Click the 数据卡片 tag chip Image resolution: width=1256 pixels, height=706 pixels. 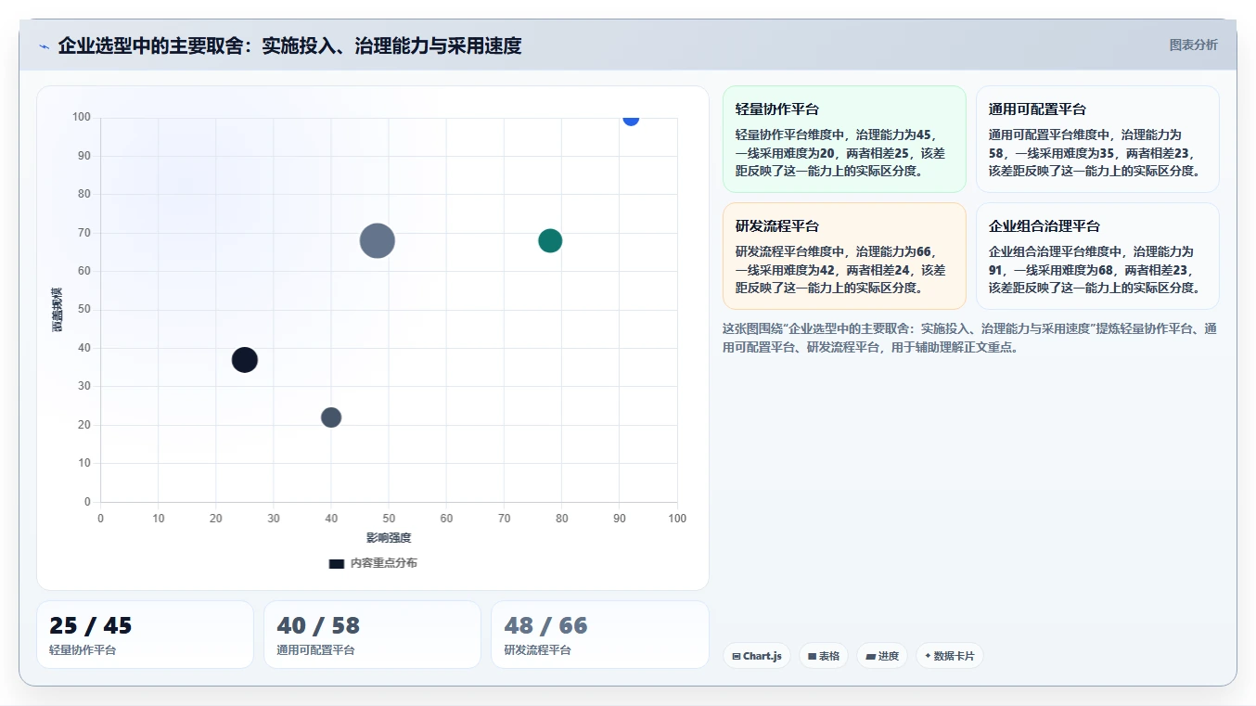tap(950, 656)
